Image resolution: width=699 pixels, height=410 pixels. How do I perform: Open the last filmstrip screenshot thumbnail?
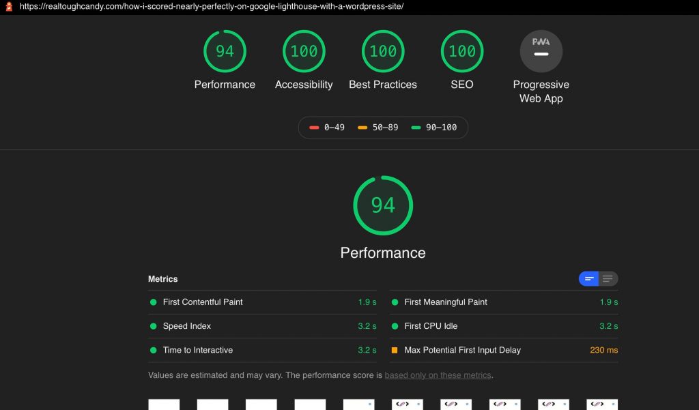[x=602, y=405]
